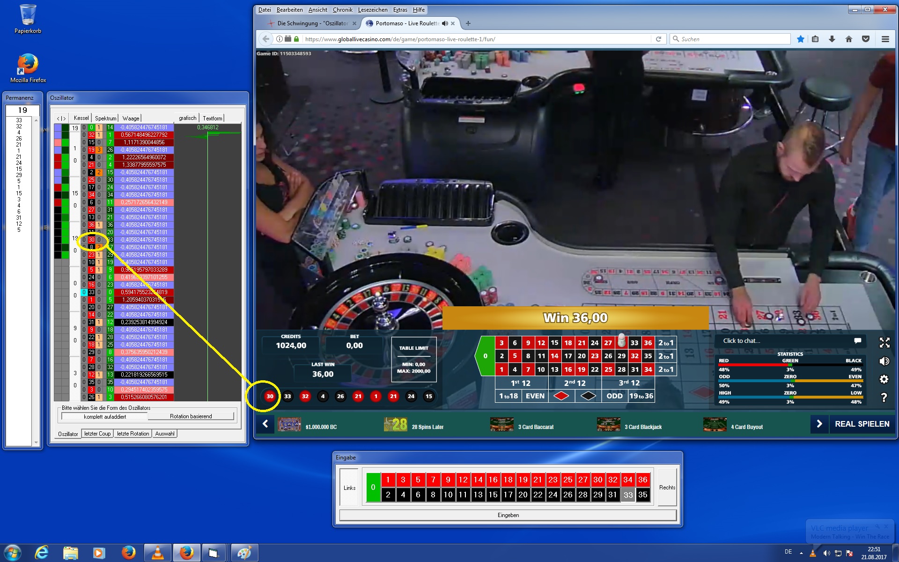Open the Firefox downloads arrow
Image resolution: width=899 pixels, height=562 pixels.
832,39
